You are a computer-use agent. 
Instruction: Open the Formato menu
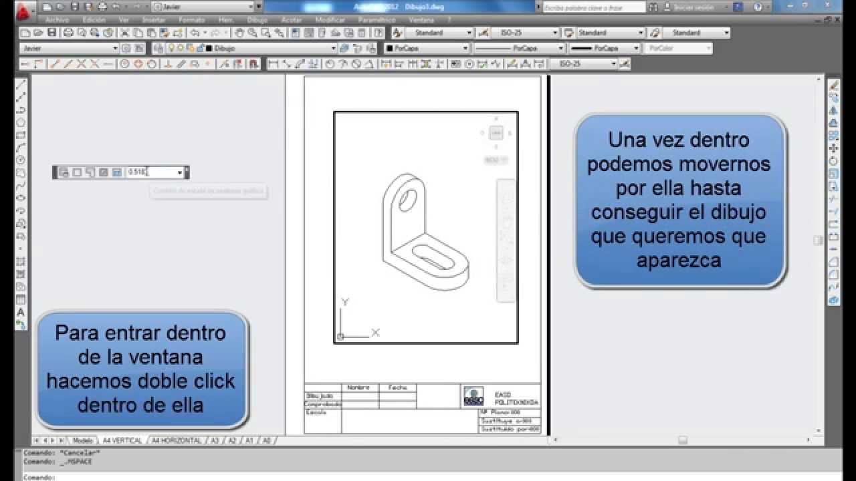coord(192,20)
